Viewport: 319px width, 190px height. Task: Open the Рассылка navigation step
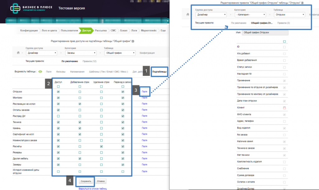101,30
